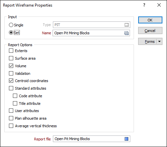
Task: Expand the Forms dropdown arrow
Action: [x=159, y=42]
